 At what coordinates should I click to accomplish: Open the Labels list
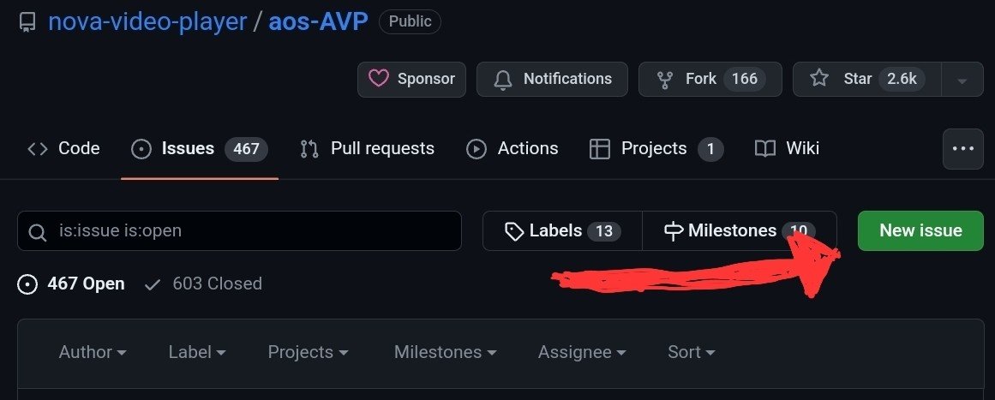click(562, 231)
